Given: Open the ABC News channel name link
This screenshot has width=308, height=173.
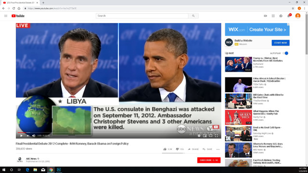Looking at the screenshot, I should click(x=31, y=159).
